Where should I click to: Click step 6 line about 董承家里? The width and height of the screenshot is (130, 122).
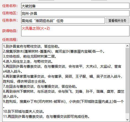63,76
